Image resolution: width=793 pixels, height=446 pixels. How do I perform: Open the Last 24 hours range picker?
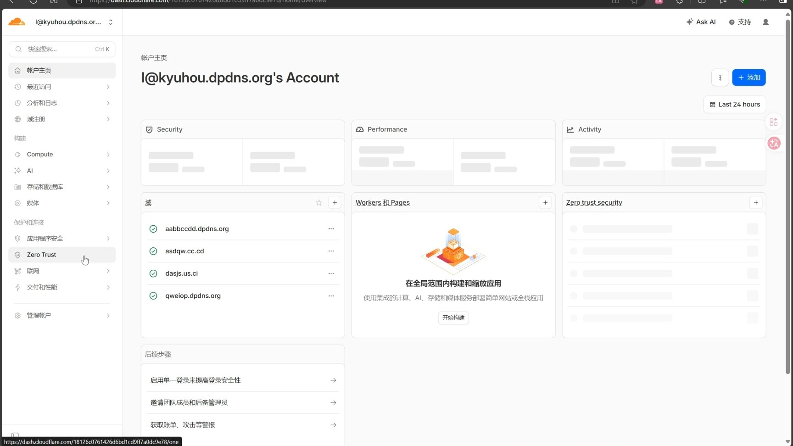click(x=735, y=105)
